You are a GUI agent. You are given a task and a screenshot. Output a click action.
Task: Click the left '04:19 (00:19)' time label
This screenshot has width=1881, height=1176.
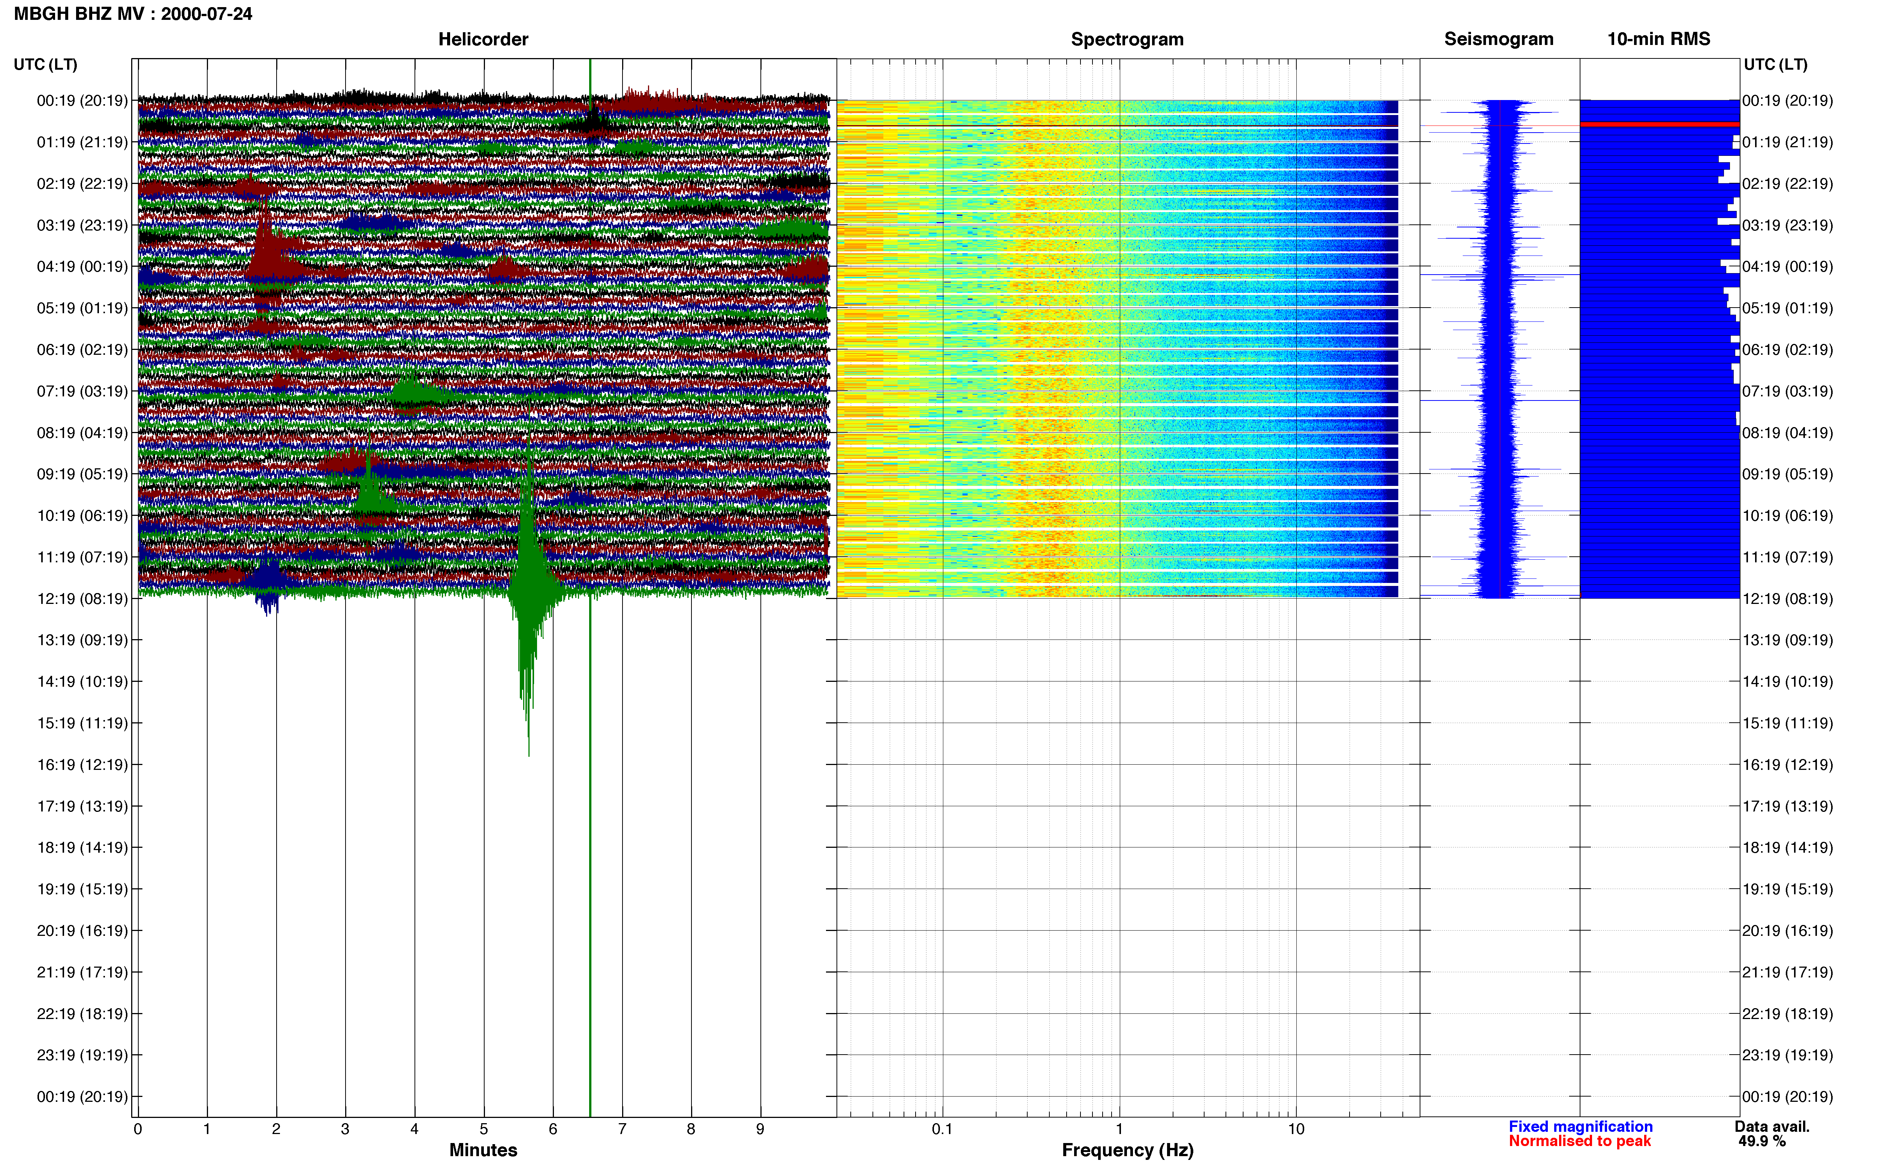click(82, 266)
